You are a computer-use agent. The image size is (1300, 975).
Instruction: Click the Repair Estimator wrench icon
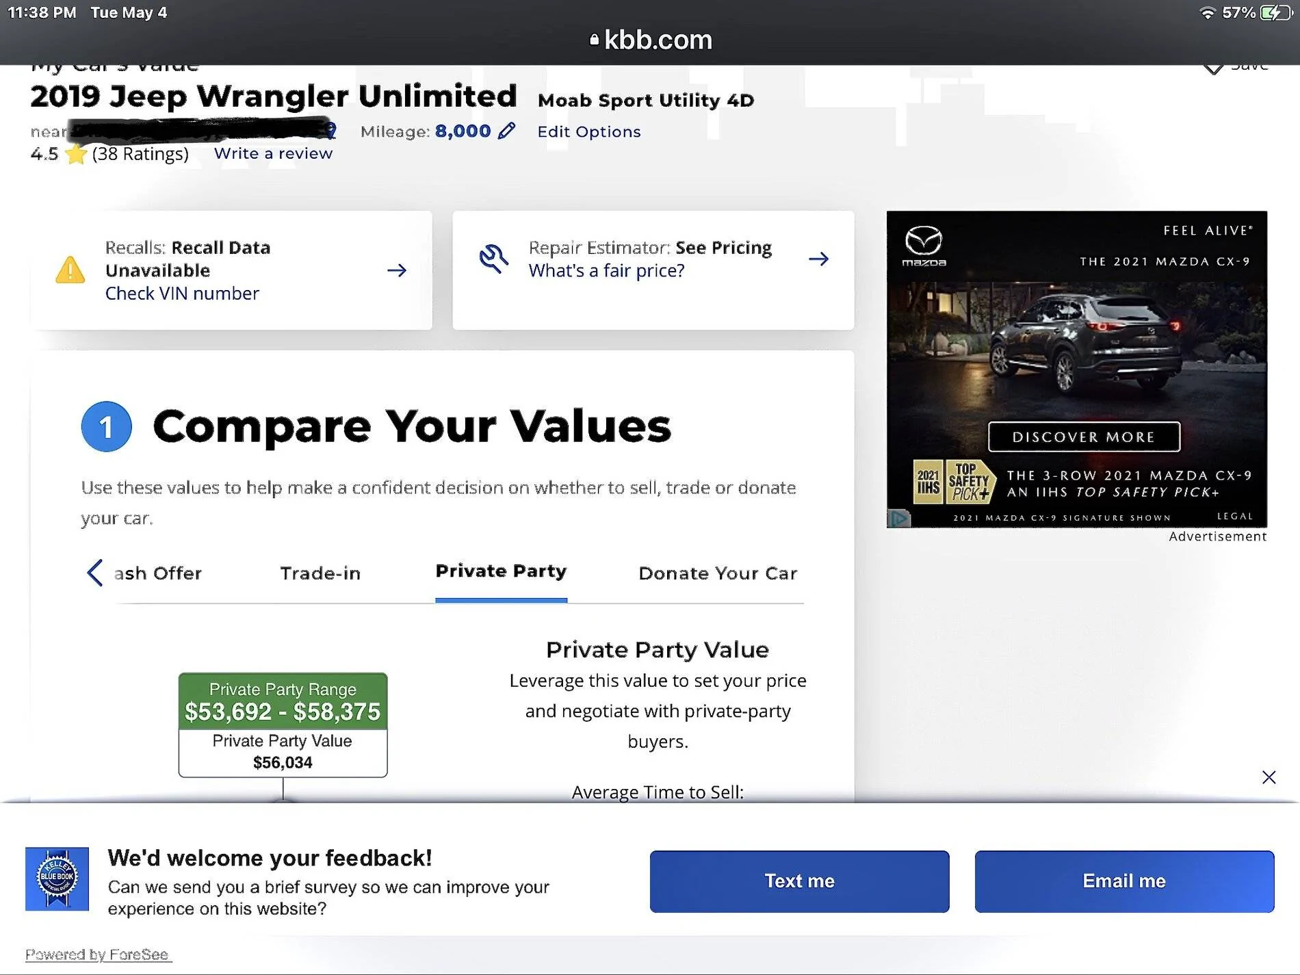[x=493, y=259]
